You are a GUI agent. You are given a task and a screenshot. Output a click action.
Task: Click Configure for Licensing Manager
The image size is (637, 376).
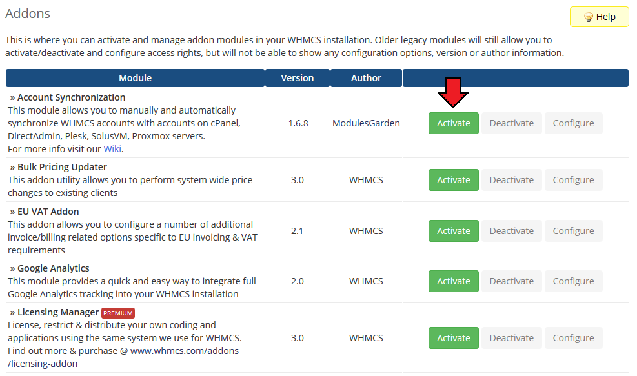[x=573, y=338]
